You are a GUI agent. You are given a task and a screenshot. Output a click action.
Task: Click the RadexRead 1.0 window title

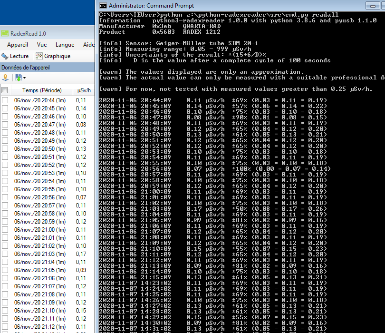click(28, 33)
